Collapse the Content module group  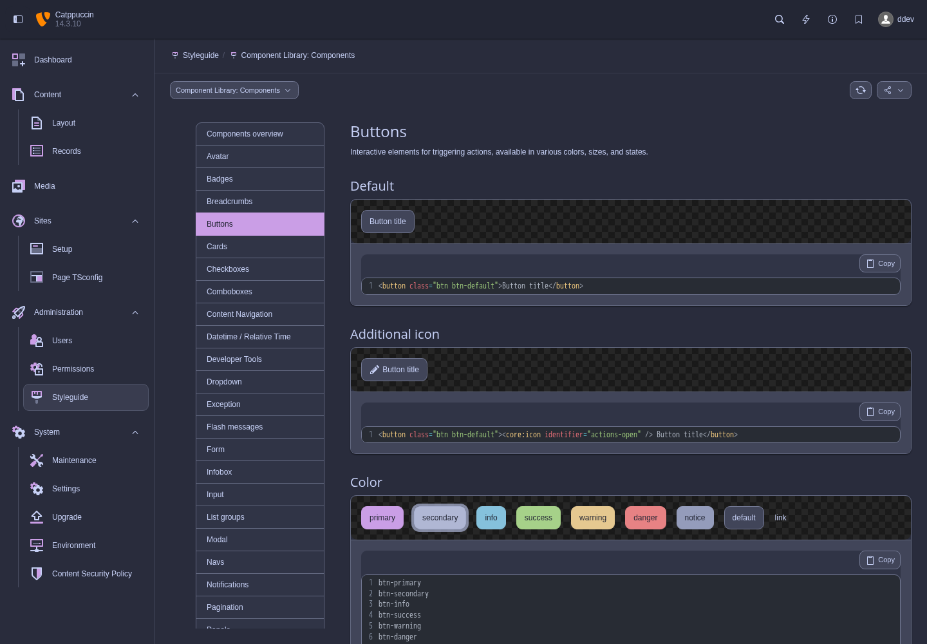pos(135,95)
